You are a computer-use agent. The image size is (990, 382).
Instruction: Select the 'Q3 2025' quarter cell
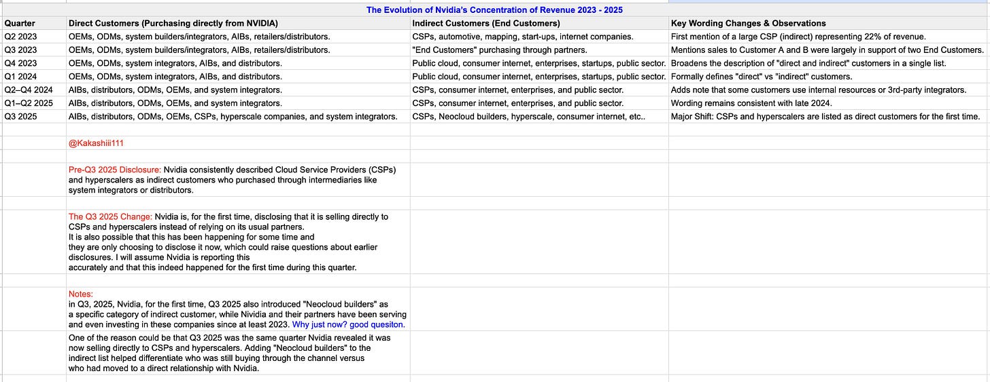tap(34, 117)
